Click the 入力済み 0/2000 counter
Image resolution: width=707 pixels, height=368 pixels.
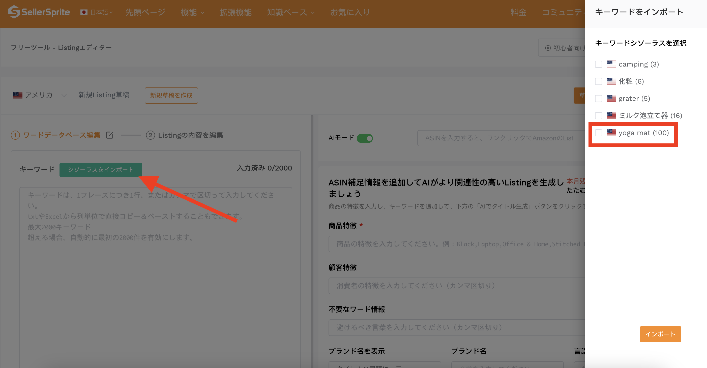coord(264,168)
